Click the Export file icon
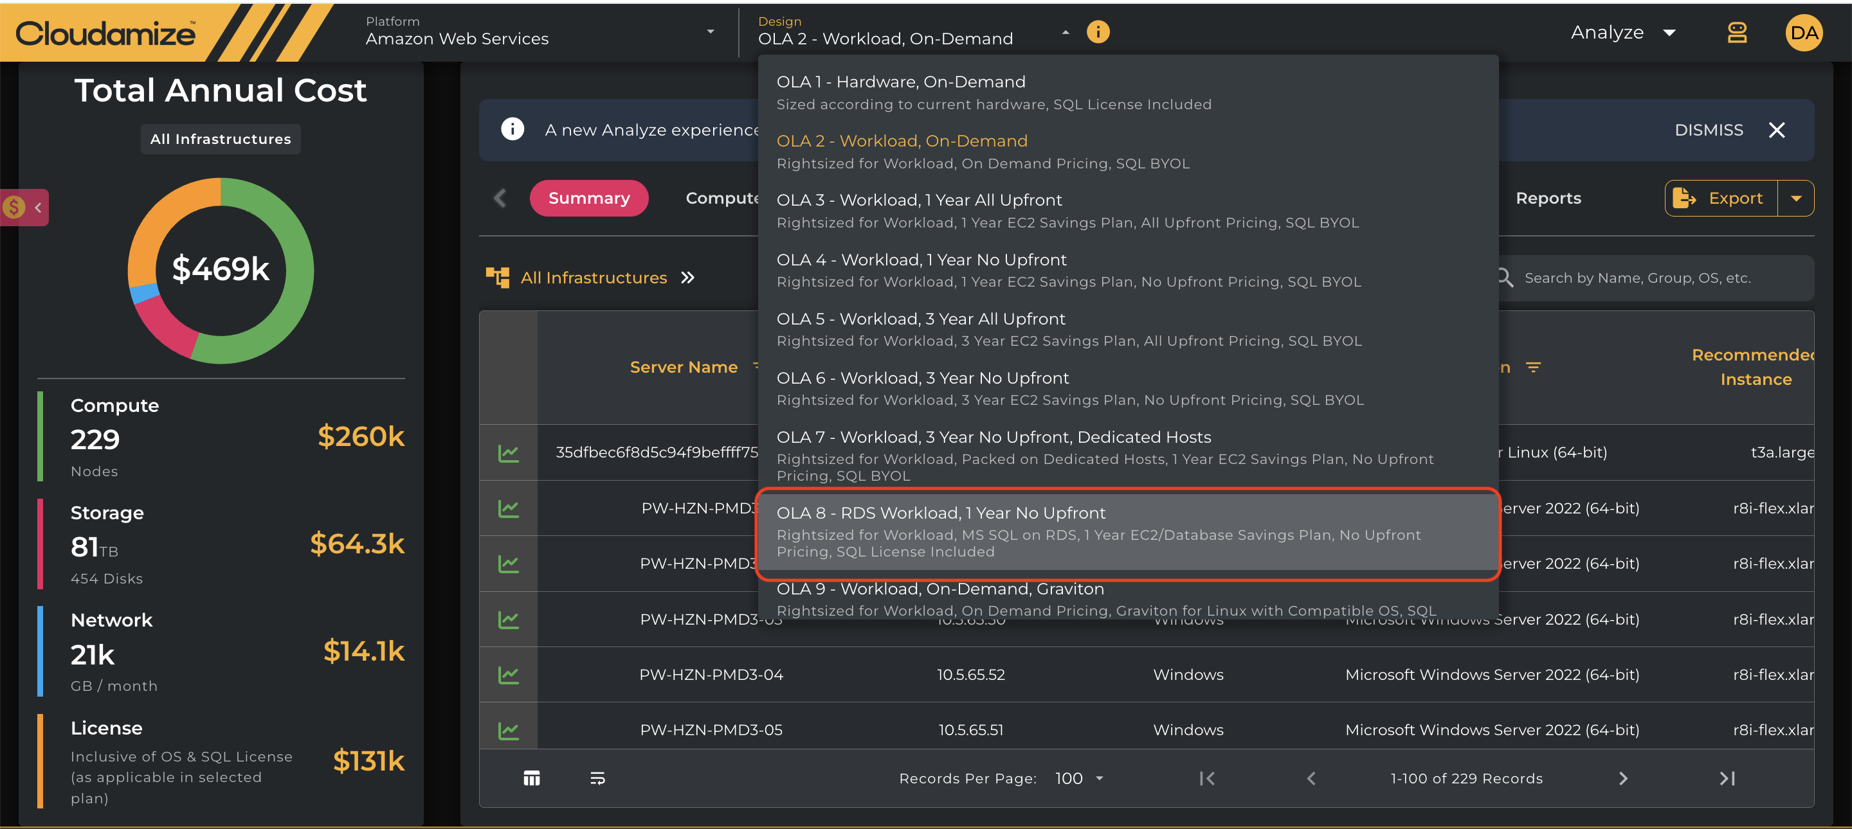The image size is (1852, 829). tap(1684, 197)
